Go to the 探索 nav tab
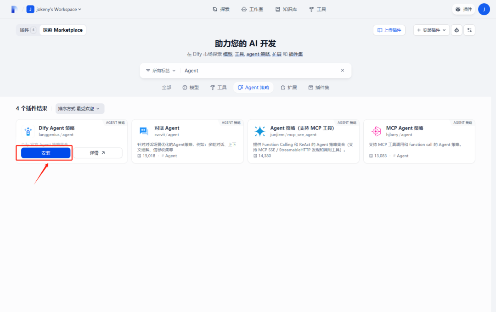The image size is (496, 312). pyautogui.click(x=221, y=10)
